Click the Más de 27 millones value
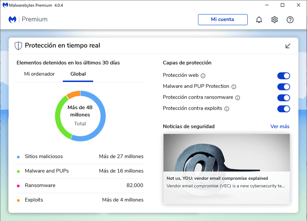Image resolution: width=307 pixels, height=221 pixels. tap(121, 156)
